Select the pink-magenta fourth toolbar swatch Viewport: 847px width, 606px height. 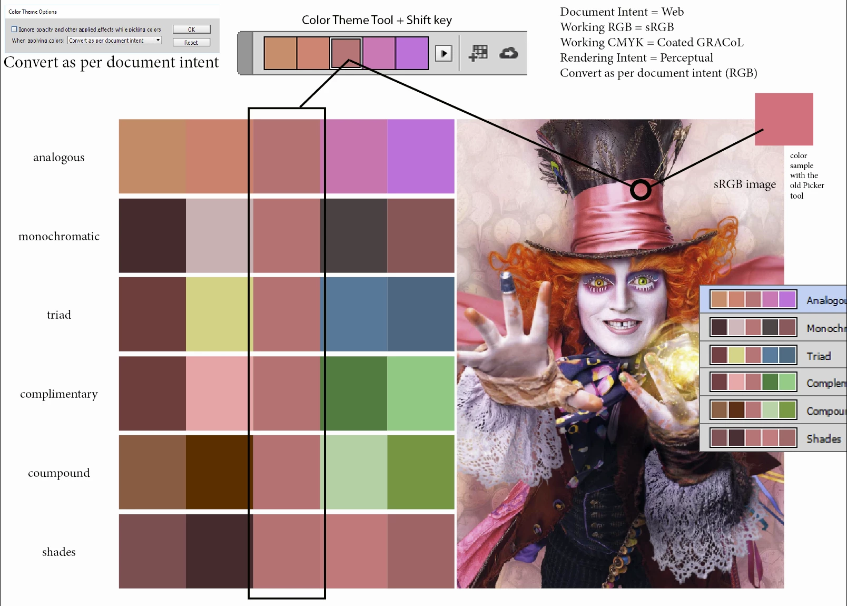coord(379,53)
